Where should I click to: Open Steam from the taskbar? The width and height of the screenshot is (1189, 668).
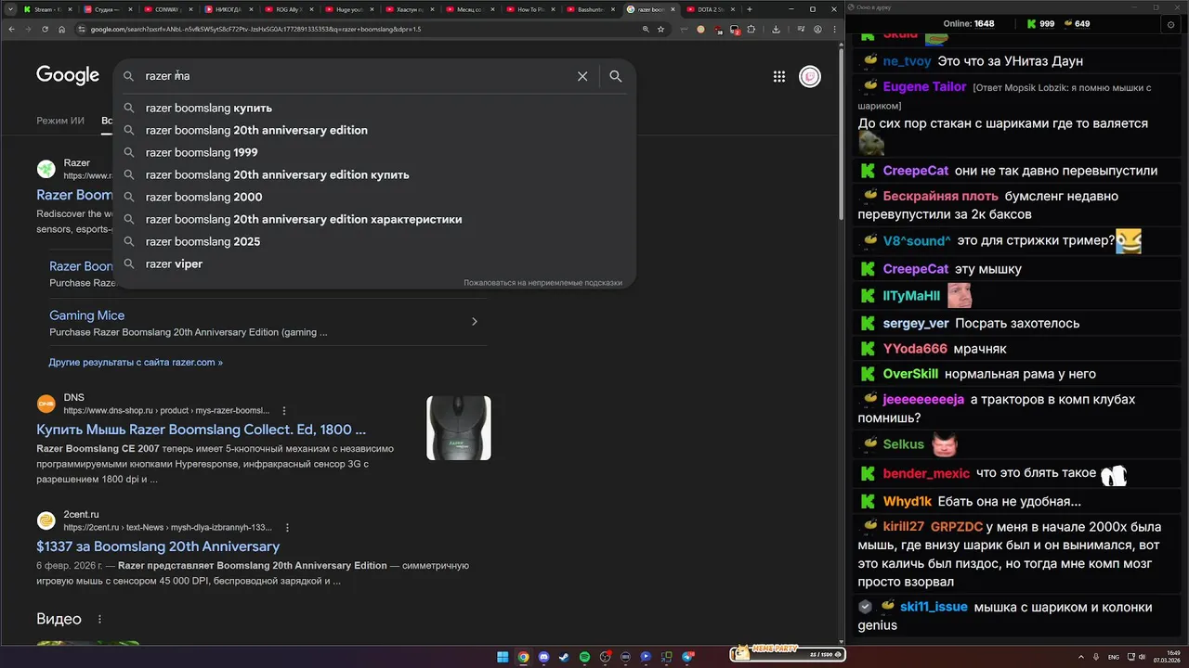click(x=564, y=657)
